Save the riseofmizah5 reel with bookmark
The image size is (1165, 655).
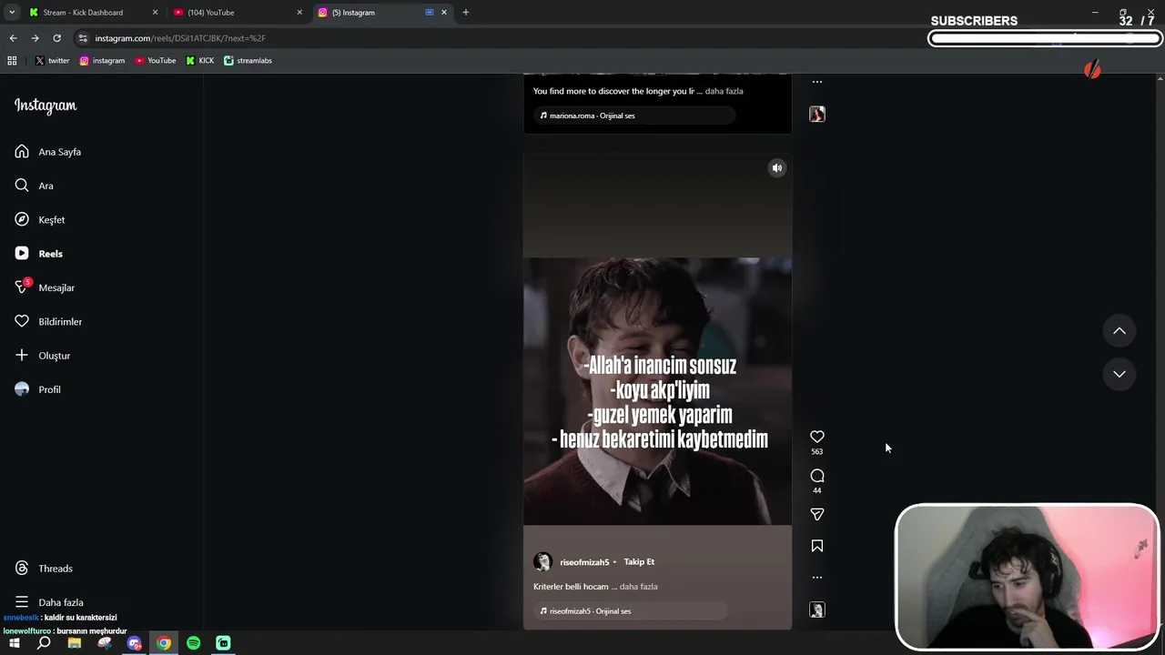(817, 546)
